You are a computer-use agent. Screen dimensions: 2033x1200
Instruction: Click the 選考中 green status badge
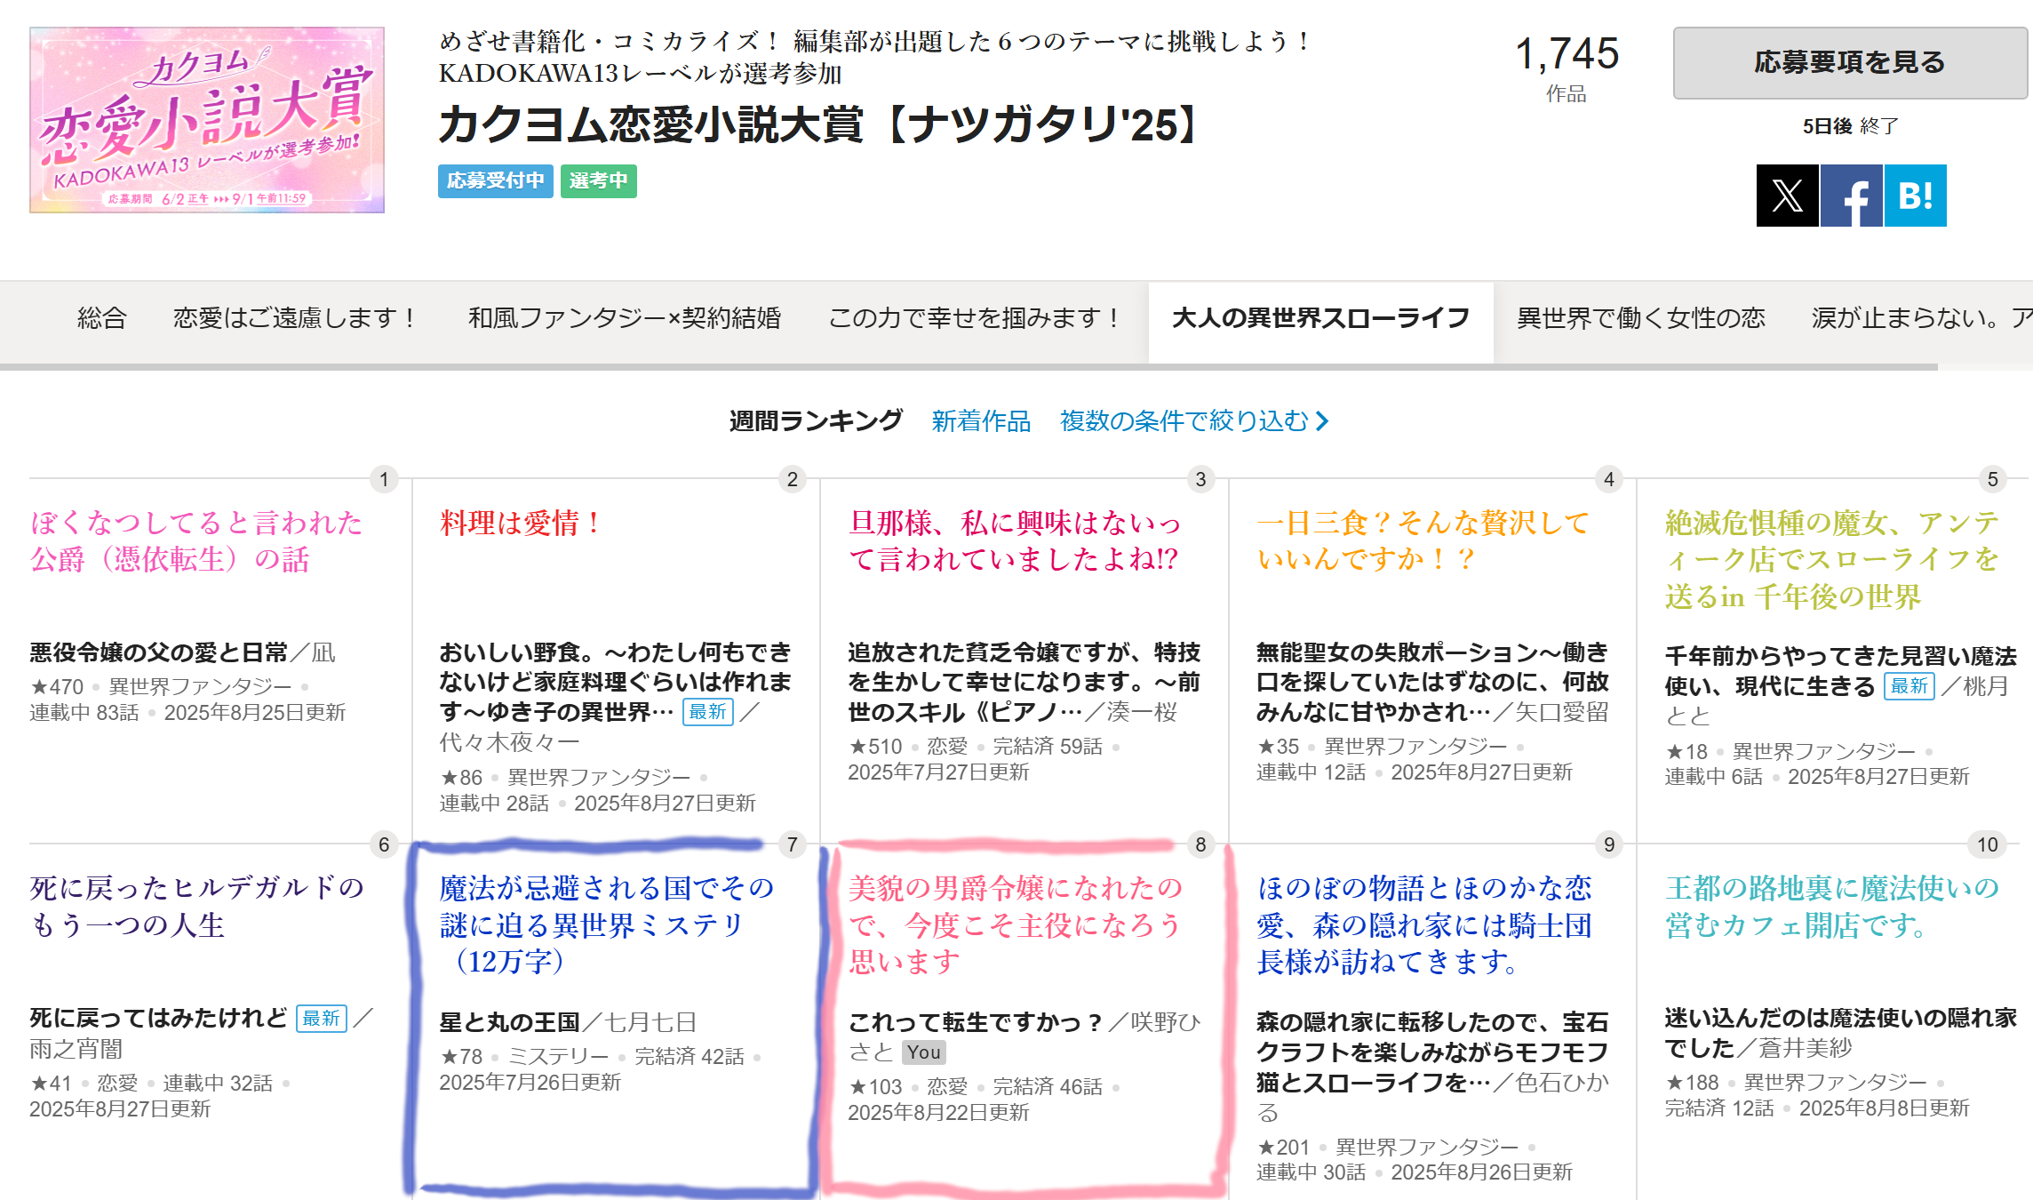click(598, 181)
